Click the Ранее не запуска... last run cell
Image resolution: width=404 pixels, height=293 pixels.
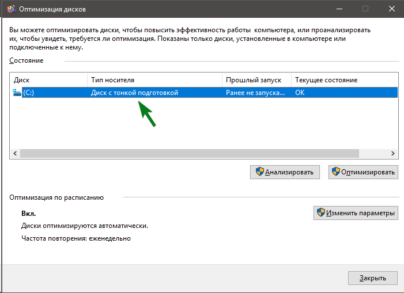[255, 93]
